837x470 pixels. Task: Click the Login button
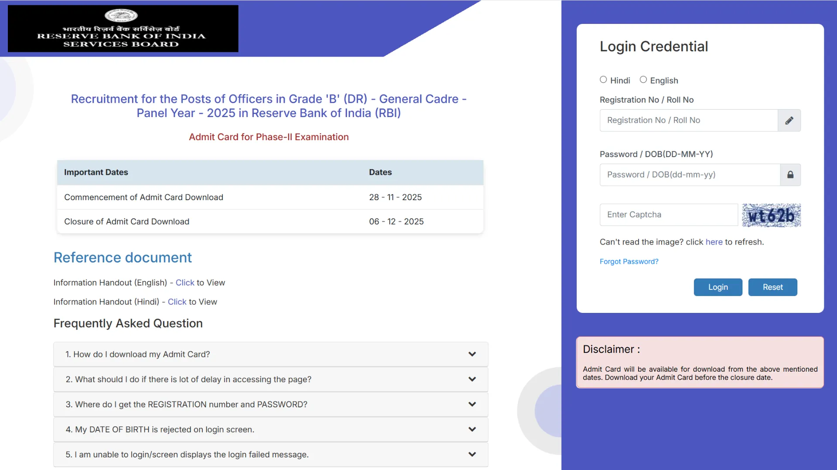718,287
